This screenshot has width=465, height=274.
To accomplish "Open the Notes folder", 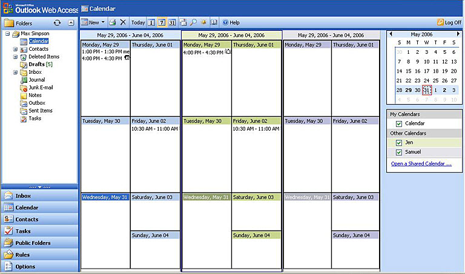I will pyautogui.click(x=35, y=95).
